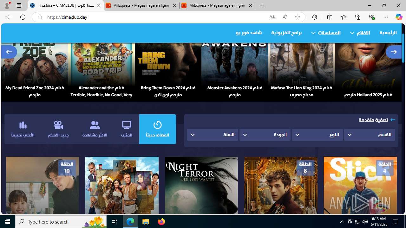The image size is (406, 228).
Task: Add this page to favorites star
Action: point(298,17)
